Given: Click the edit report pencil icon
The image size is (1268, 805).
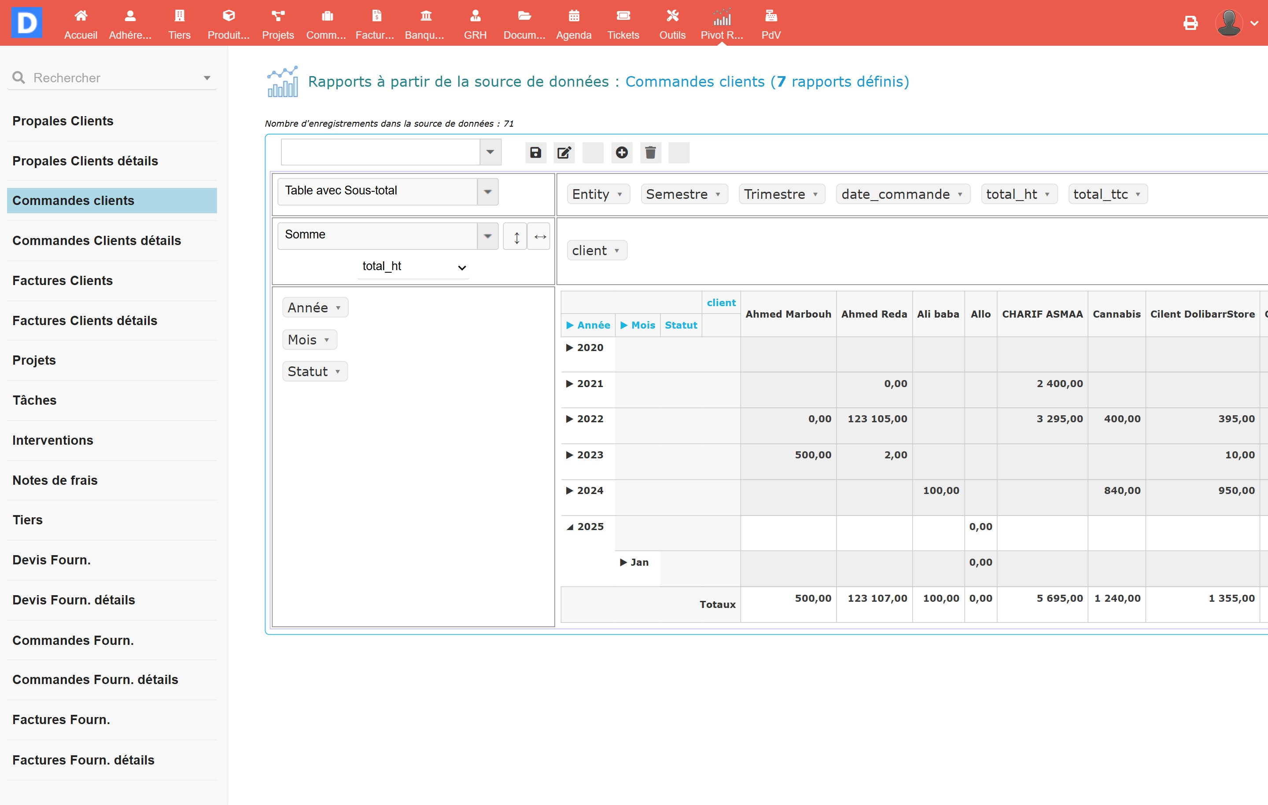Looking at the screenshot, I should pyautogui.click(x=564, y=153).
